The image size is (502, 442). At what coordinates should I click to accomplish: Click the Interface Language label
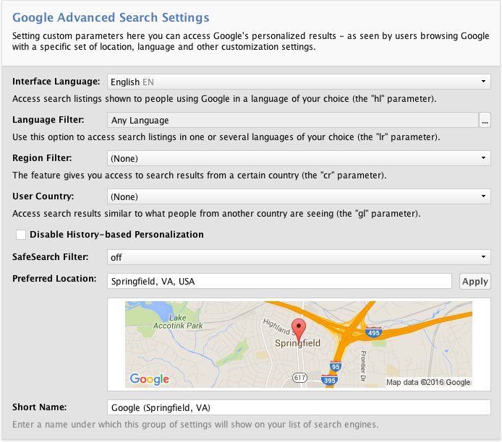point(56,82)
